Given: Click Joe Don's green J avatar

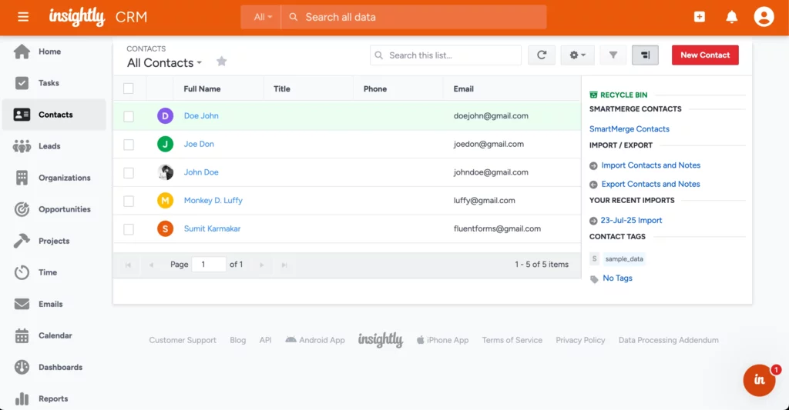Looking at the screenshot, I should pyautogui.click(x=165, y=144).
